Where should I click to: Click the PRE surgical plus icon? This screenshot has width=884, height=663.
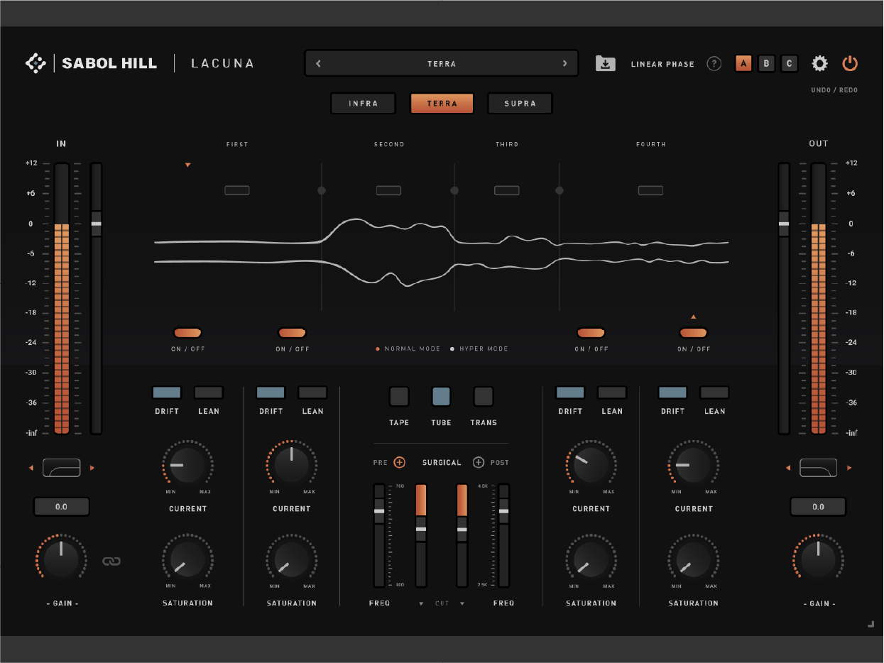(400, 462)
